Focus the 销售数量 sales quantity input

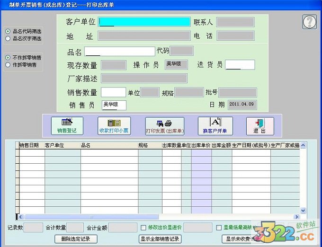[x=113, y=92]
